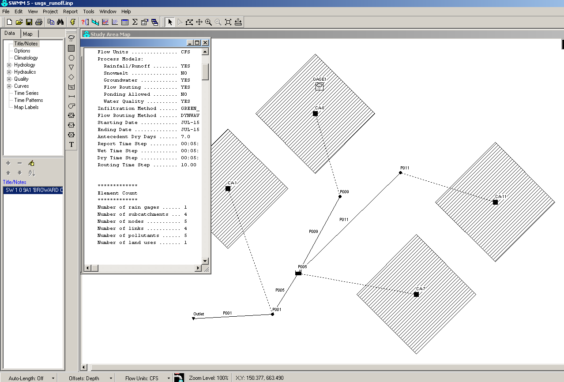Image resolution: width=564 pixels, height=382 pixels.
Task: Choose the Weir link tool
Action: (x=71, y=125)
